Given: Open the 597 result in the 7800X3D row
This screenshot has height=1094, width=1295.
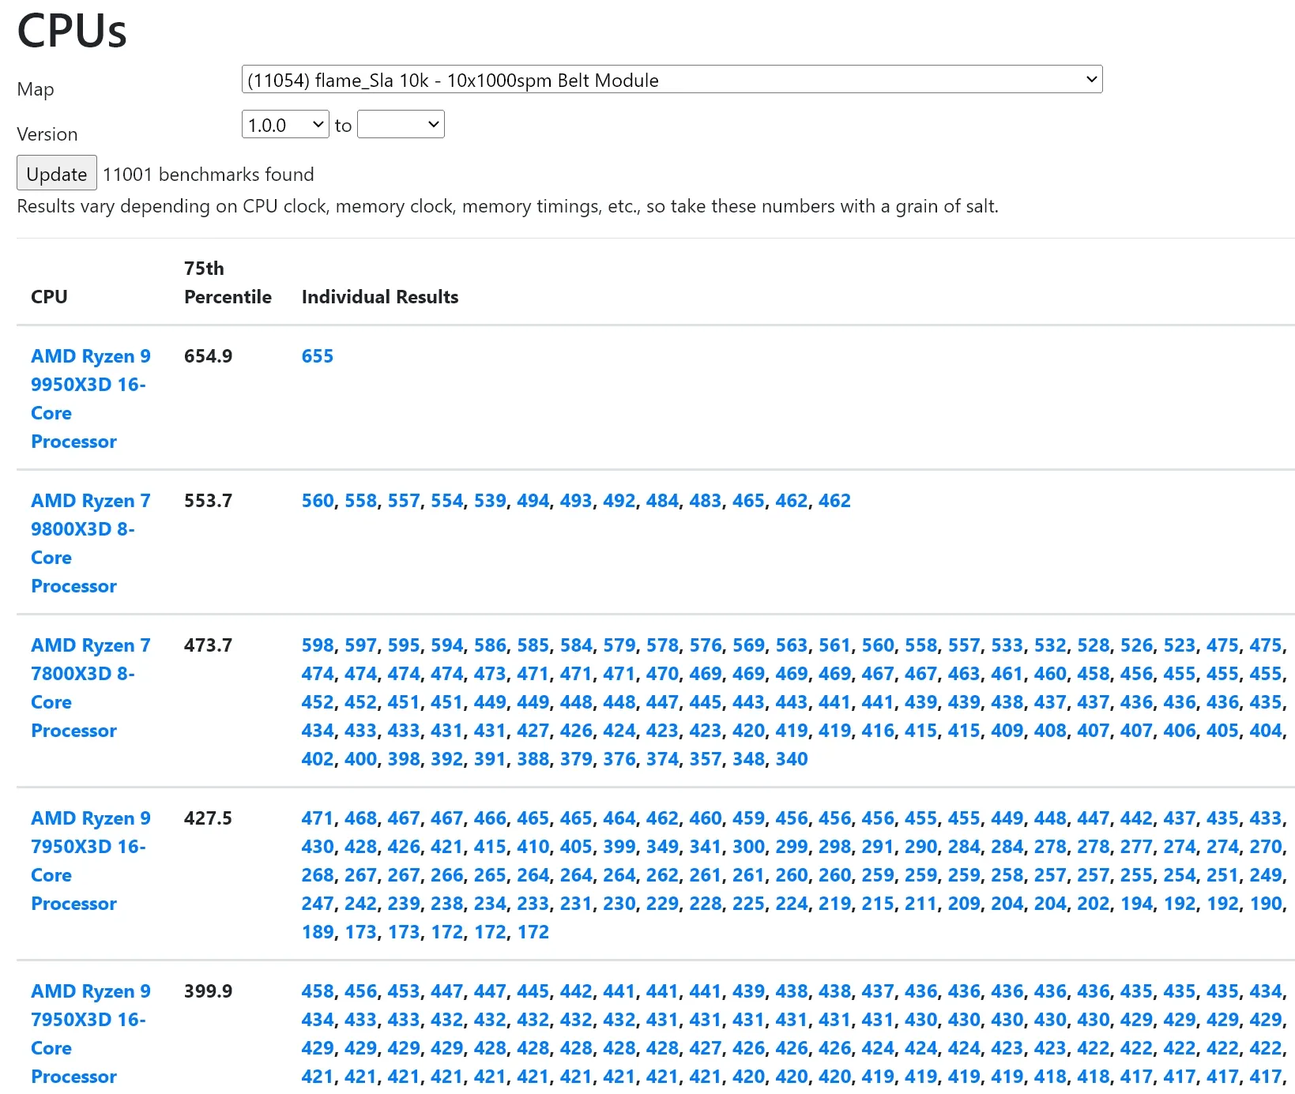Looking at the screenshot, I should (361, 645).
